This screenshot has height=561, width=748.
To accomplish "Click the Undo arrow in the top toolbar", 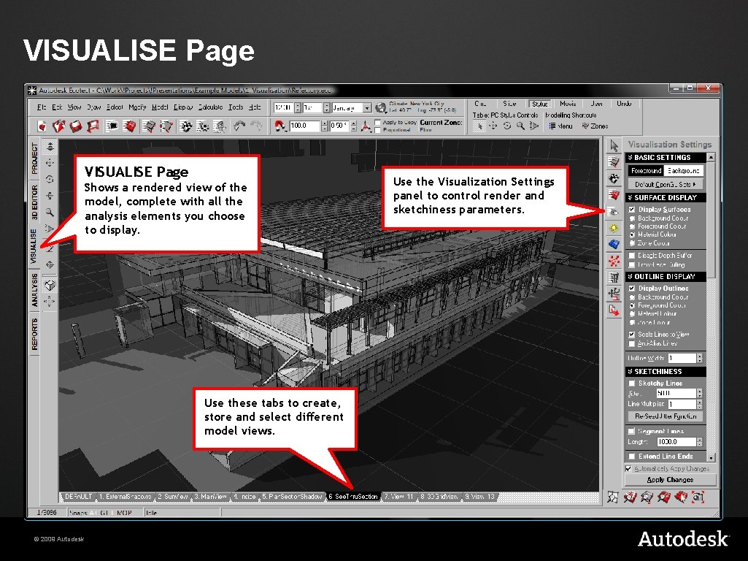I will tap(240, 125).
